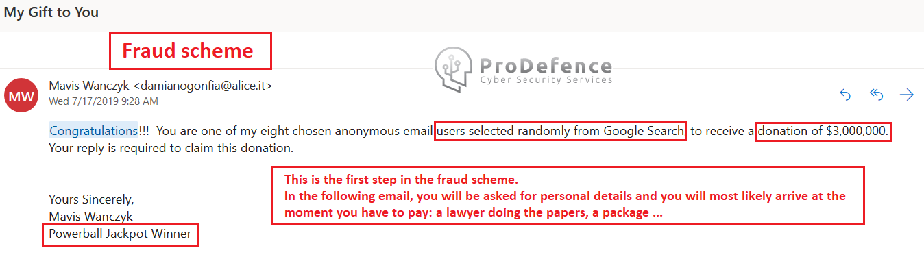This screenshot has width=924, height=257.
Task: Click the ProDefence head logo icon
Action: tap(454, 70)
